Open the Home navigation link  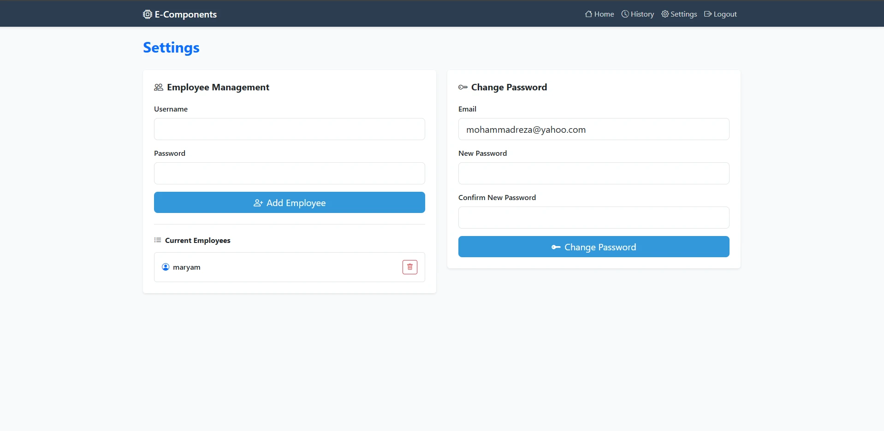pos(604,14)
